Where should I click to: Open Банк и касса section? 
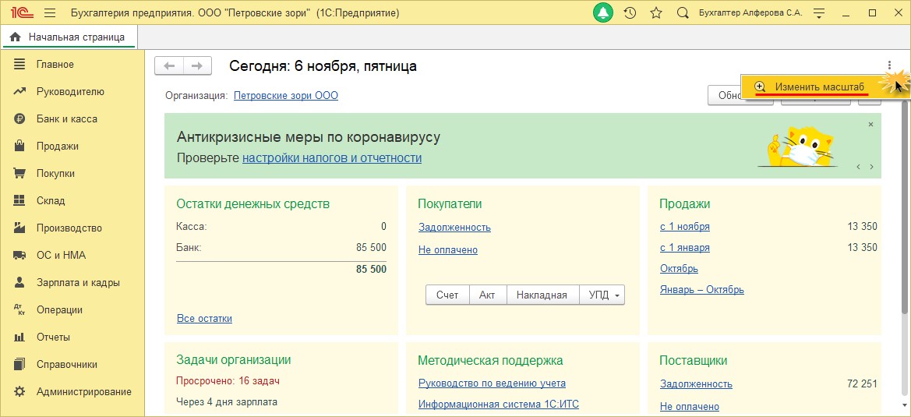pyautogui.click(x=66, y=118)
